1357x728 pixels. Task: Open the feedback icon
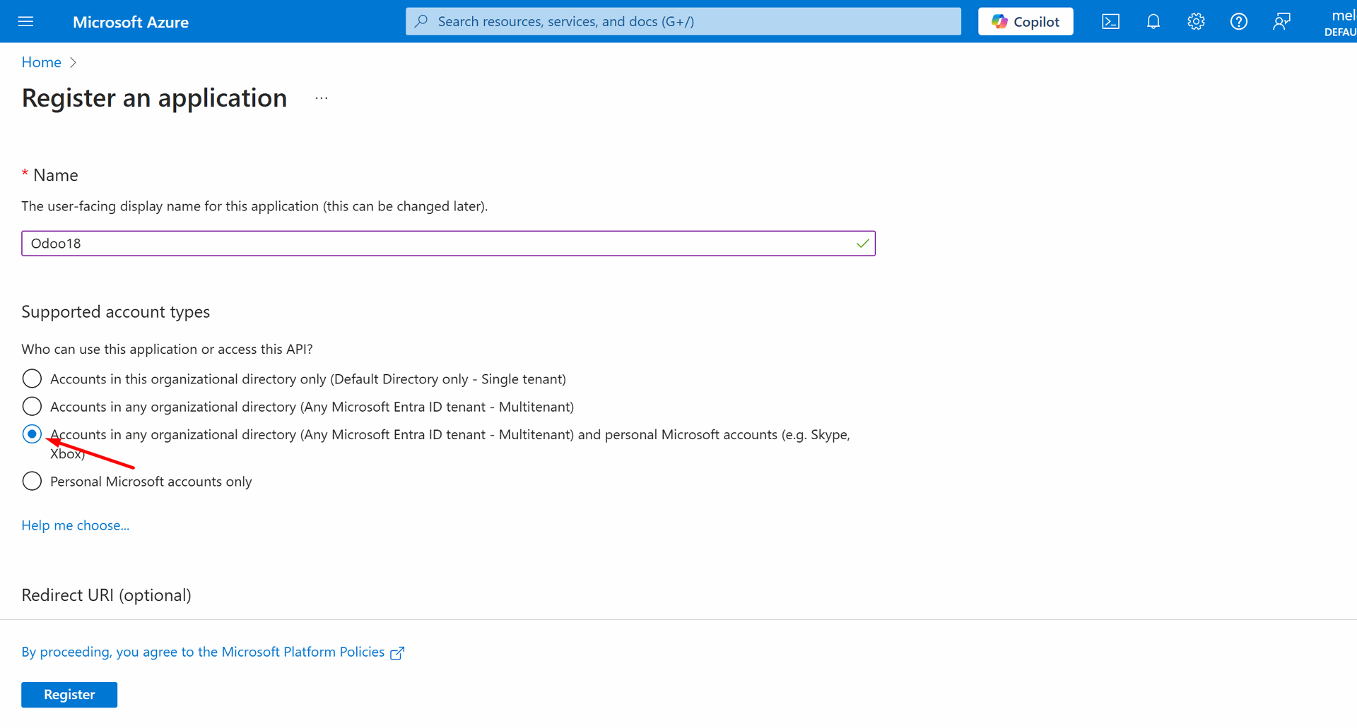(1281, 21)
